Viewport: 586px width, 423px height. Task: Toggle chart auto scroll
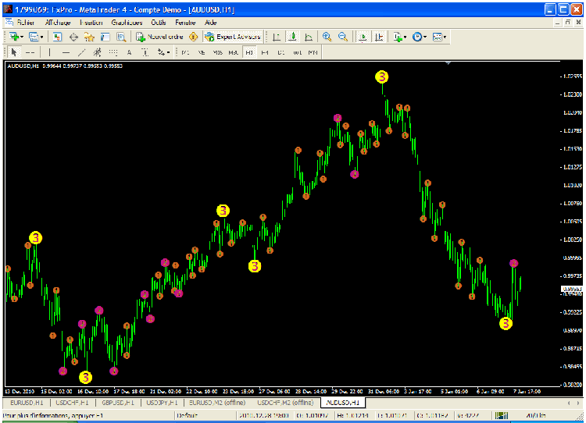[363, 37]
